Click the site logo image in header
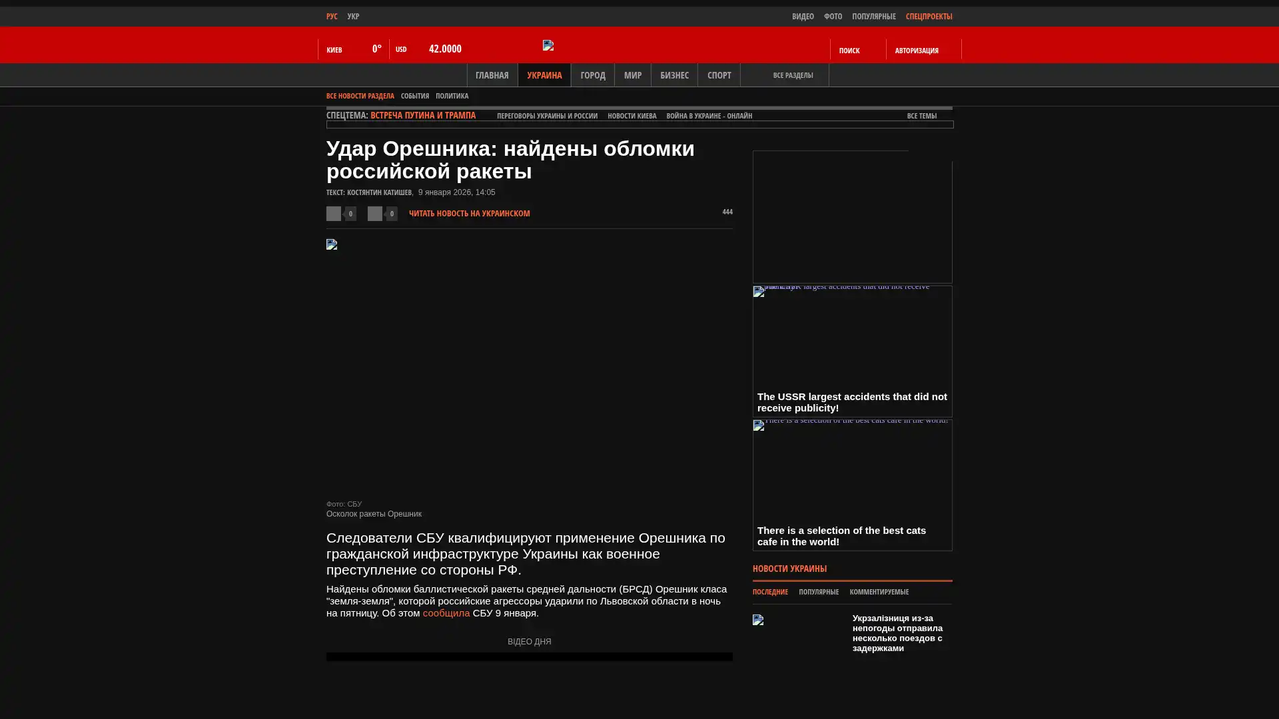The width and height of the screenshot is (1279, 719). click(548, 45)
